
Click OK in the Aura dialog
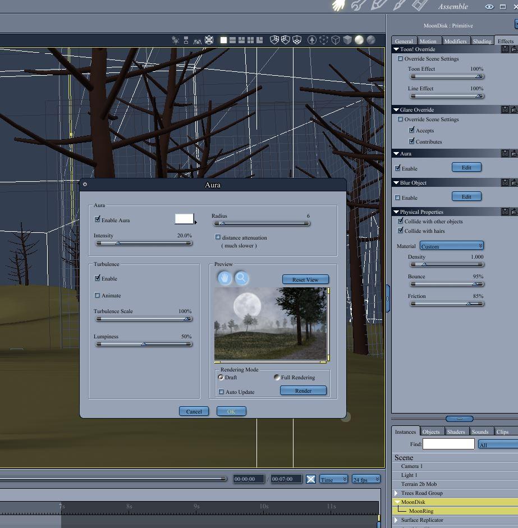click(x=231, y=411)
